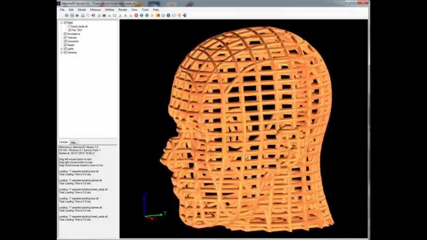Click the orange-red square toolbar icon

pos(157,15)
